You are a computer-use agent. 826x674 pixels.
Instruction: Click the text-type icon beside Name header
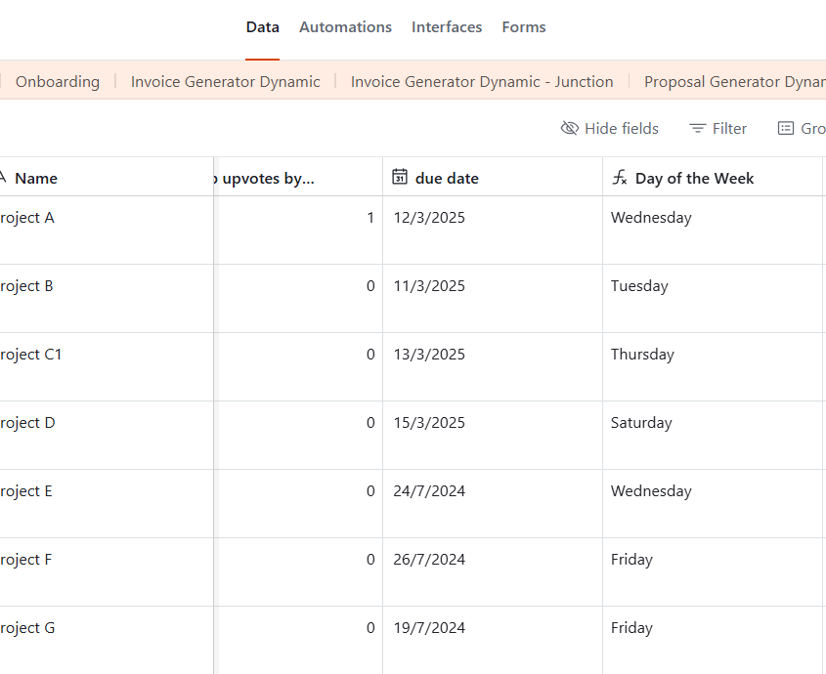point(3,178)
